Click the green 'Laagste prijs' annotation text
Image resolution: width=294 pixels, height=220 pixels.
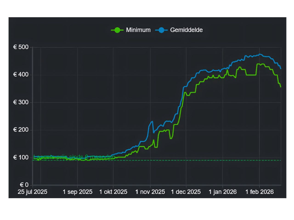tap(74, 157)
